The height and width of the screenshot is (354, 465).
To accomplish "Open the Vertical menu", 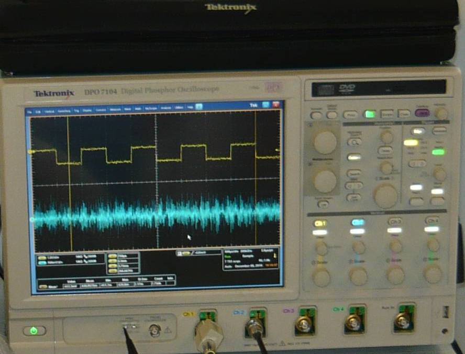I will click(x=49, y=112).
